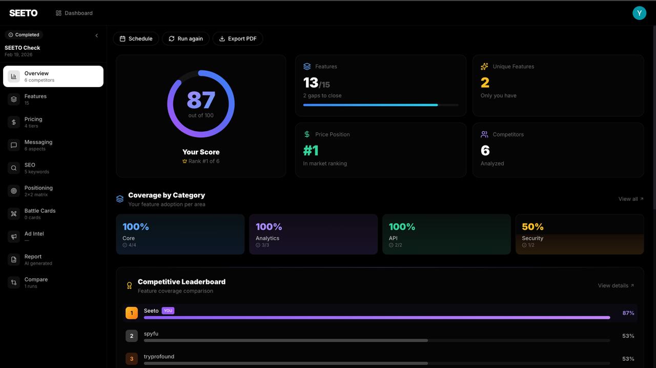This screenshot has width=656, height=368.
Task: Go to the Dashboard menu item
Action: [x=74, y=13]
